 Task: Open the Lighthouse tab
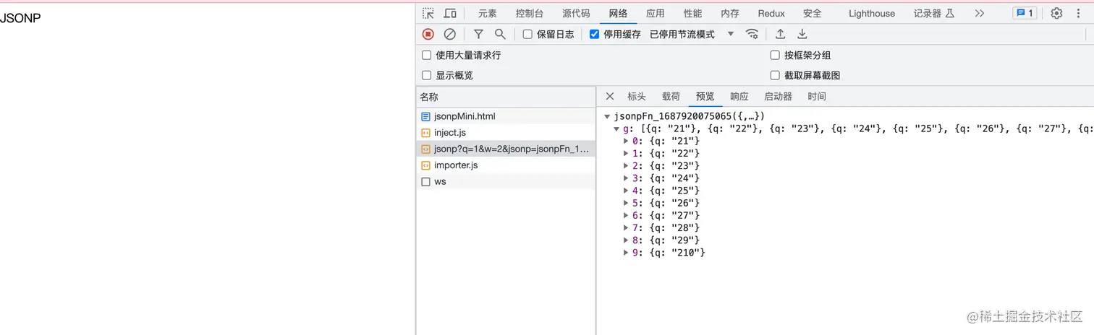pyautogui.click(x=872, y=13)
